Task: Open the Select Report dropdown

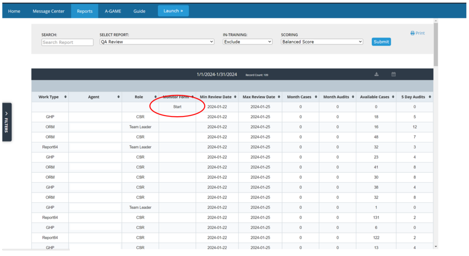Action: tap(157, 42)
